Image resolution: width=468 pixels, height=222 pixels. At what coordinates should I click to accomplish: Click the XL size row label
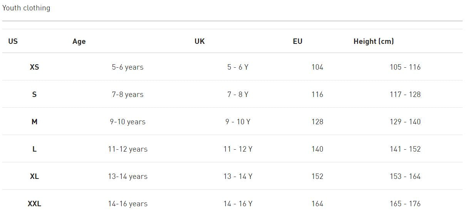click(x=34, y=176)
